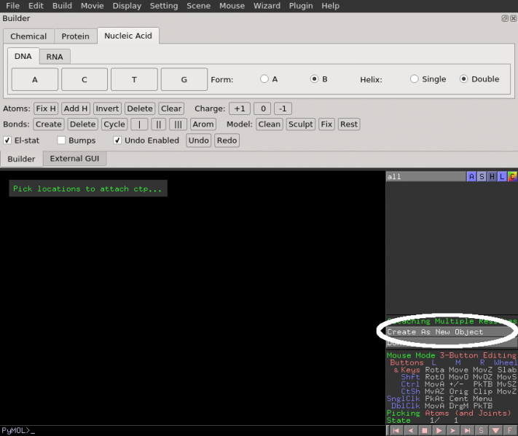Rewind to first frame in movie controls

[396, 431]
